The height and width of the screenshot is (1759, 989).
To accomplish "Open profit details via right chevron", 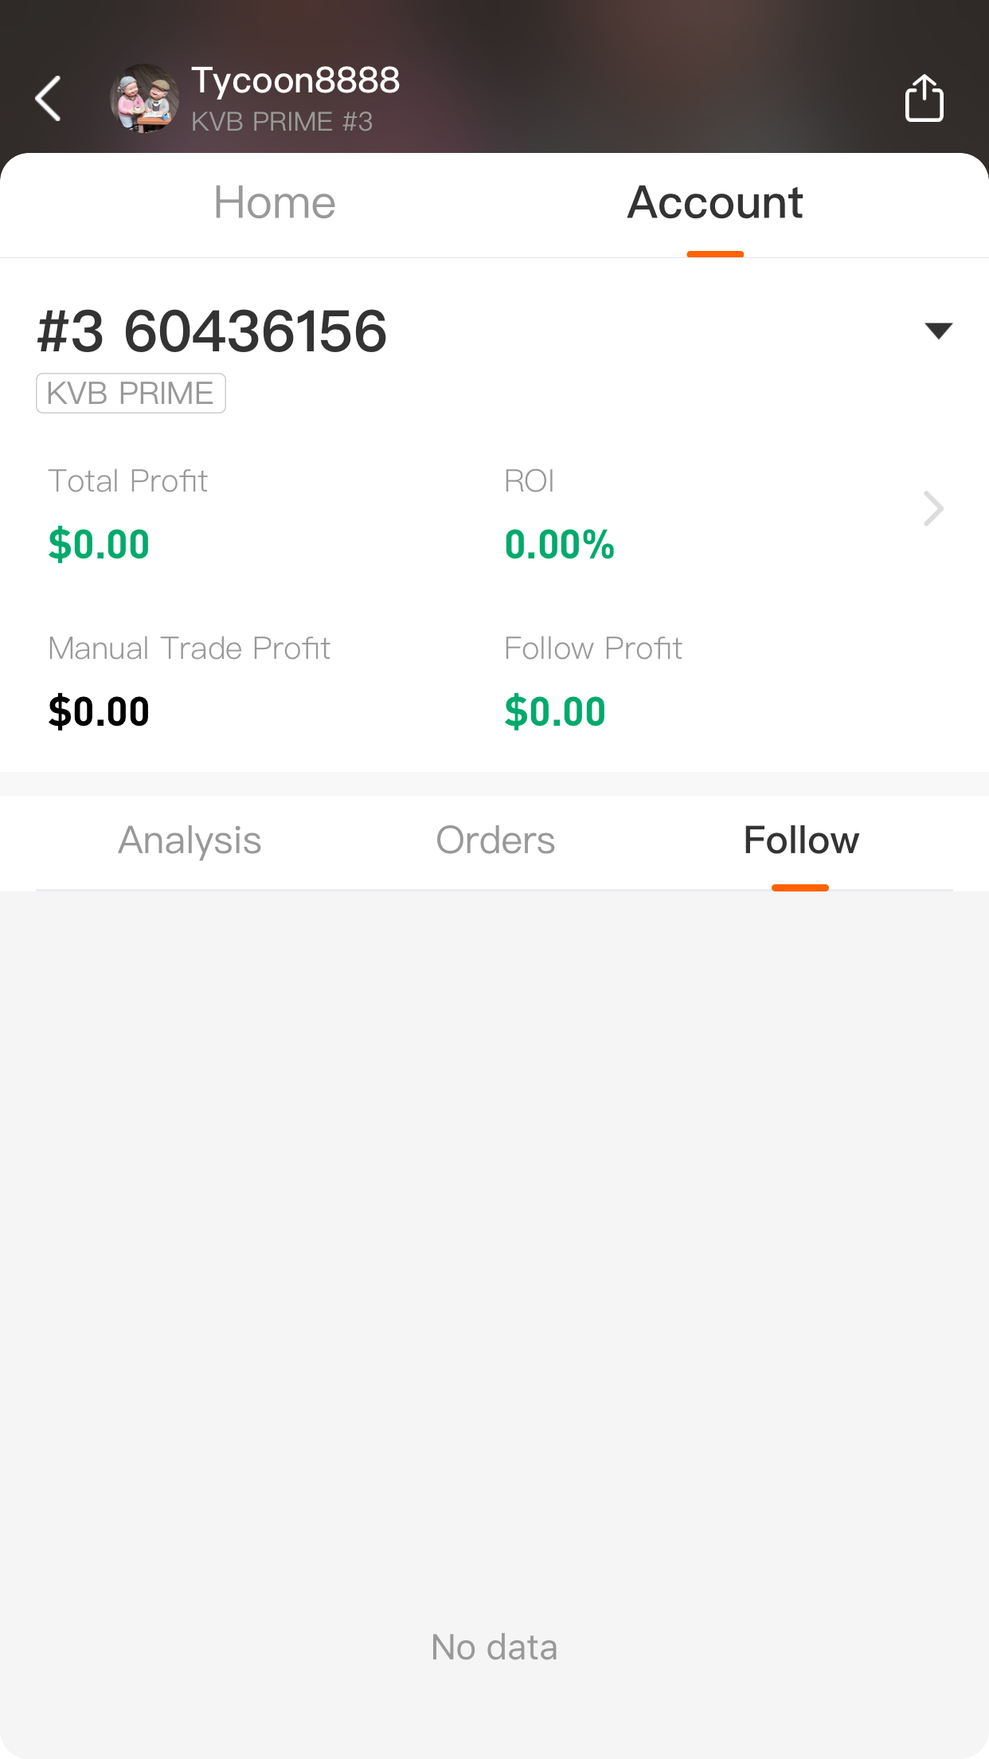I will tap(933, 509).
